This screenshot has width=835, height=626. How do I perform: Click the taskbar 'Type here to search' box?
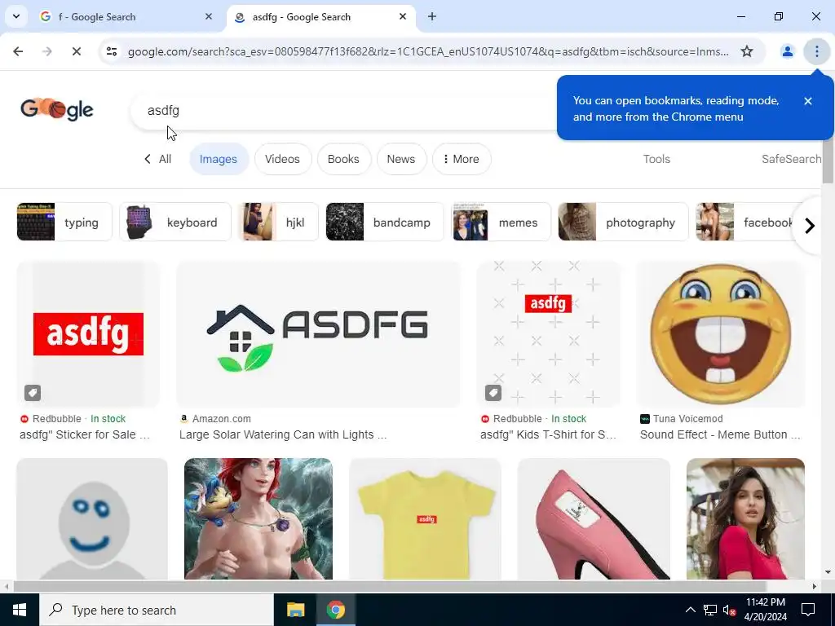[x=157, y=610]
